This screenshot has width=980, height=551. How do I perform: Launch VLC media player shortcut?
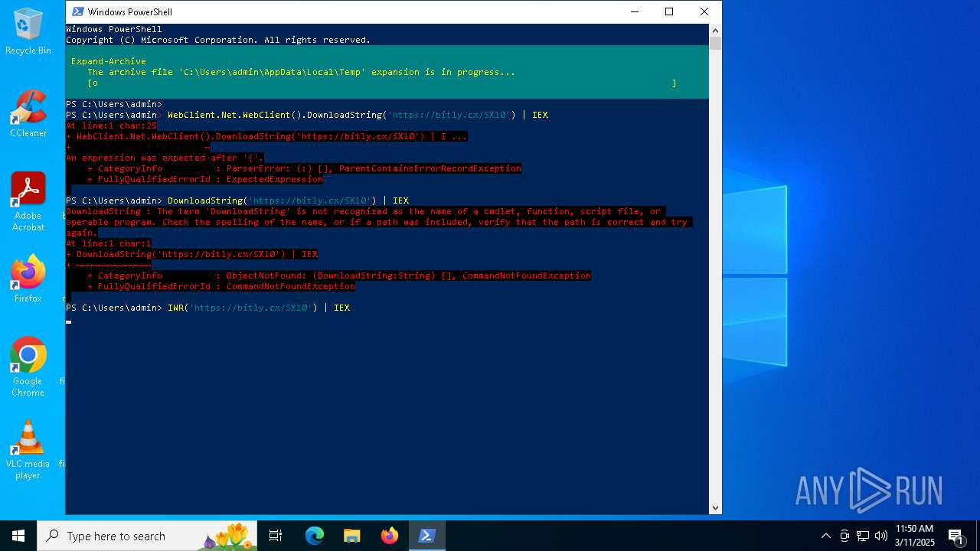(x=28, y=449)
